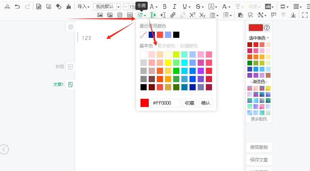Screen dimensions: 310x171
Task: Select the yellow swatch in basic colors
Action: click(168, 63)
